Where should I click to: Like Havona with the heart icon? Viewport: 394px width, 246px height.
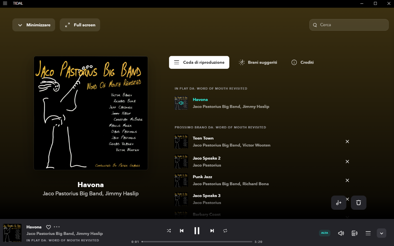click(x=48, y=227)
